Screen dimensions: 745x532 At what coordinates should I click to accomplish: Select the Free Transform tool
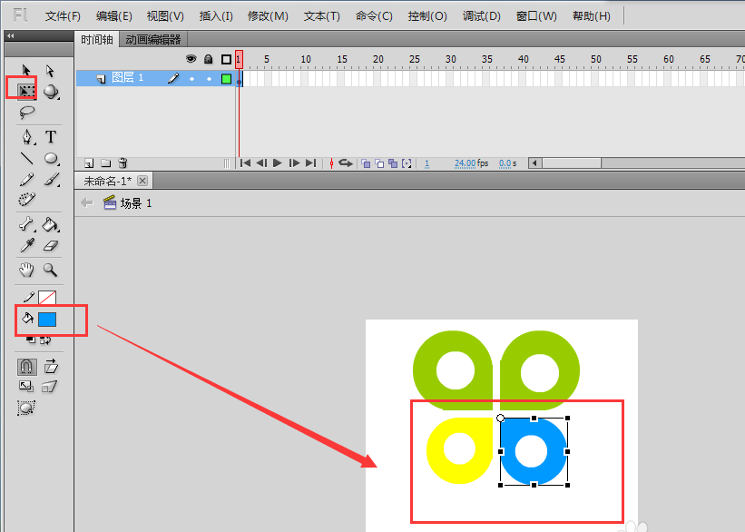tap(26, 91)
